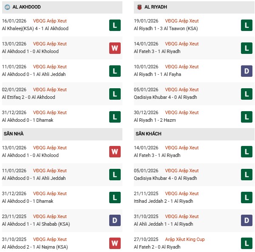Open the SÂN KHÁCH away matches section
Viewport: 255px width, 252px height.
(x=148, y=134)
